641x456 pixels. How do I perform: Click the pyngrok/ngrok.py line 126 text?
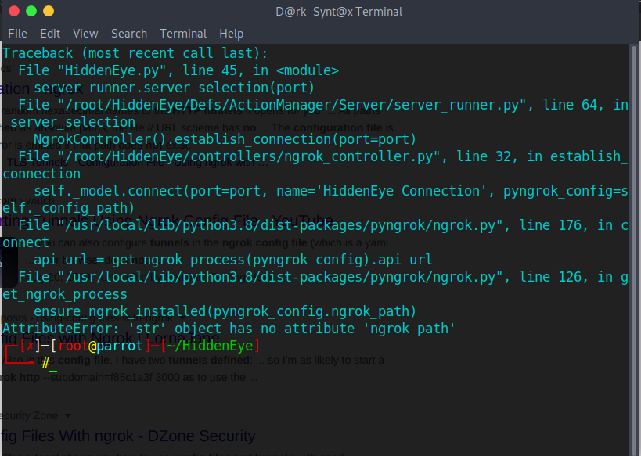pyautogui.click(x=323, y=277)
